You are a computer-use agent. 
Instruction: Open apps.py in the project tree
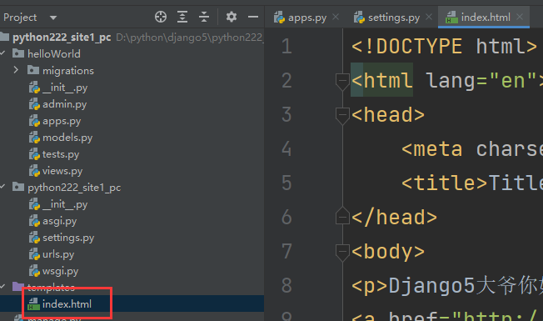(x=62, y=121)
